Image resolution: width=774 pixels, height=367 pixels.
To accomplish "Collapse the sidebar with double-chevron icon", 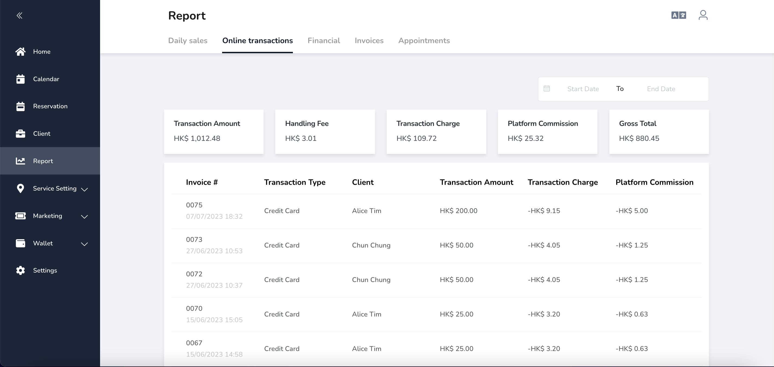I will point(20,16).
